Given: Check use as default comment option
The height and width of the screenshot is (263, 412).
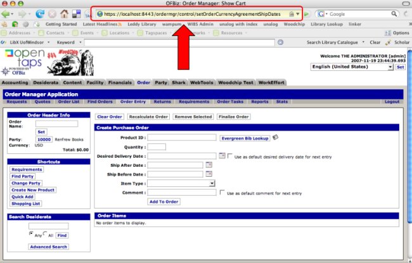Looking at the screenshot, I should point(222,192).
